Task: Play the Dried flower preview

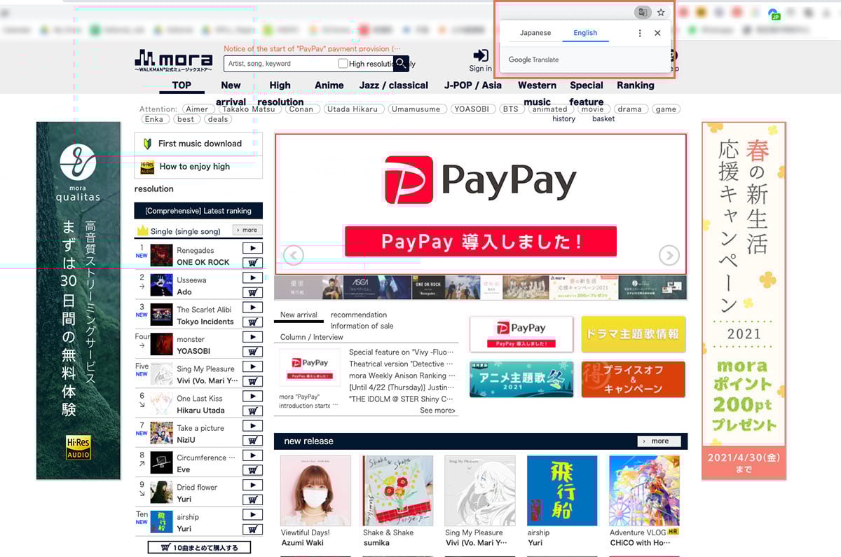Action: click(x=252, y=485)
